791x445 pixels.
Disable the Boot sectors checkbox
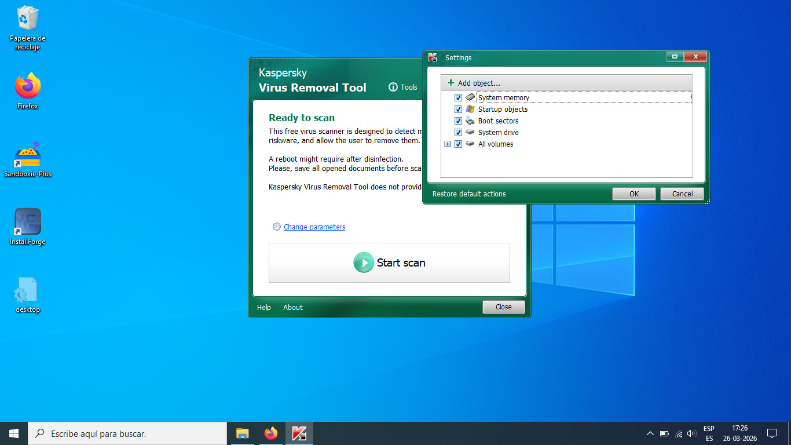pos(458,121)
